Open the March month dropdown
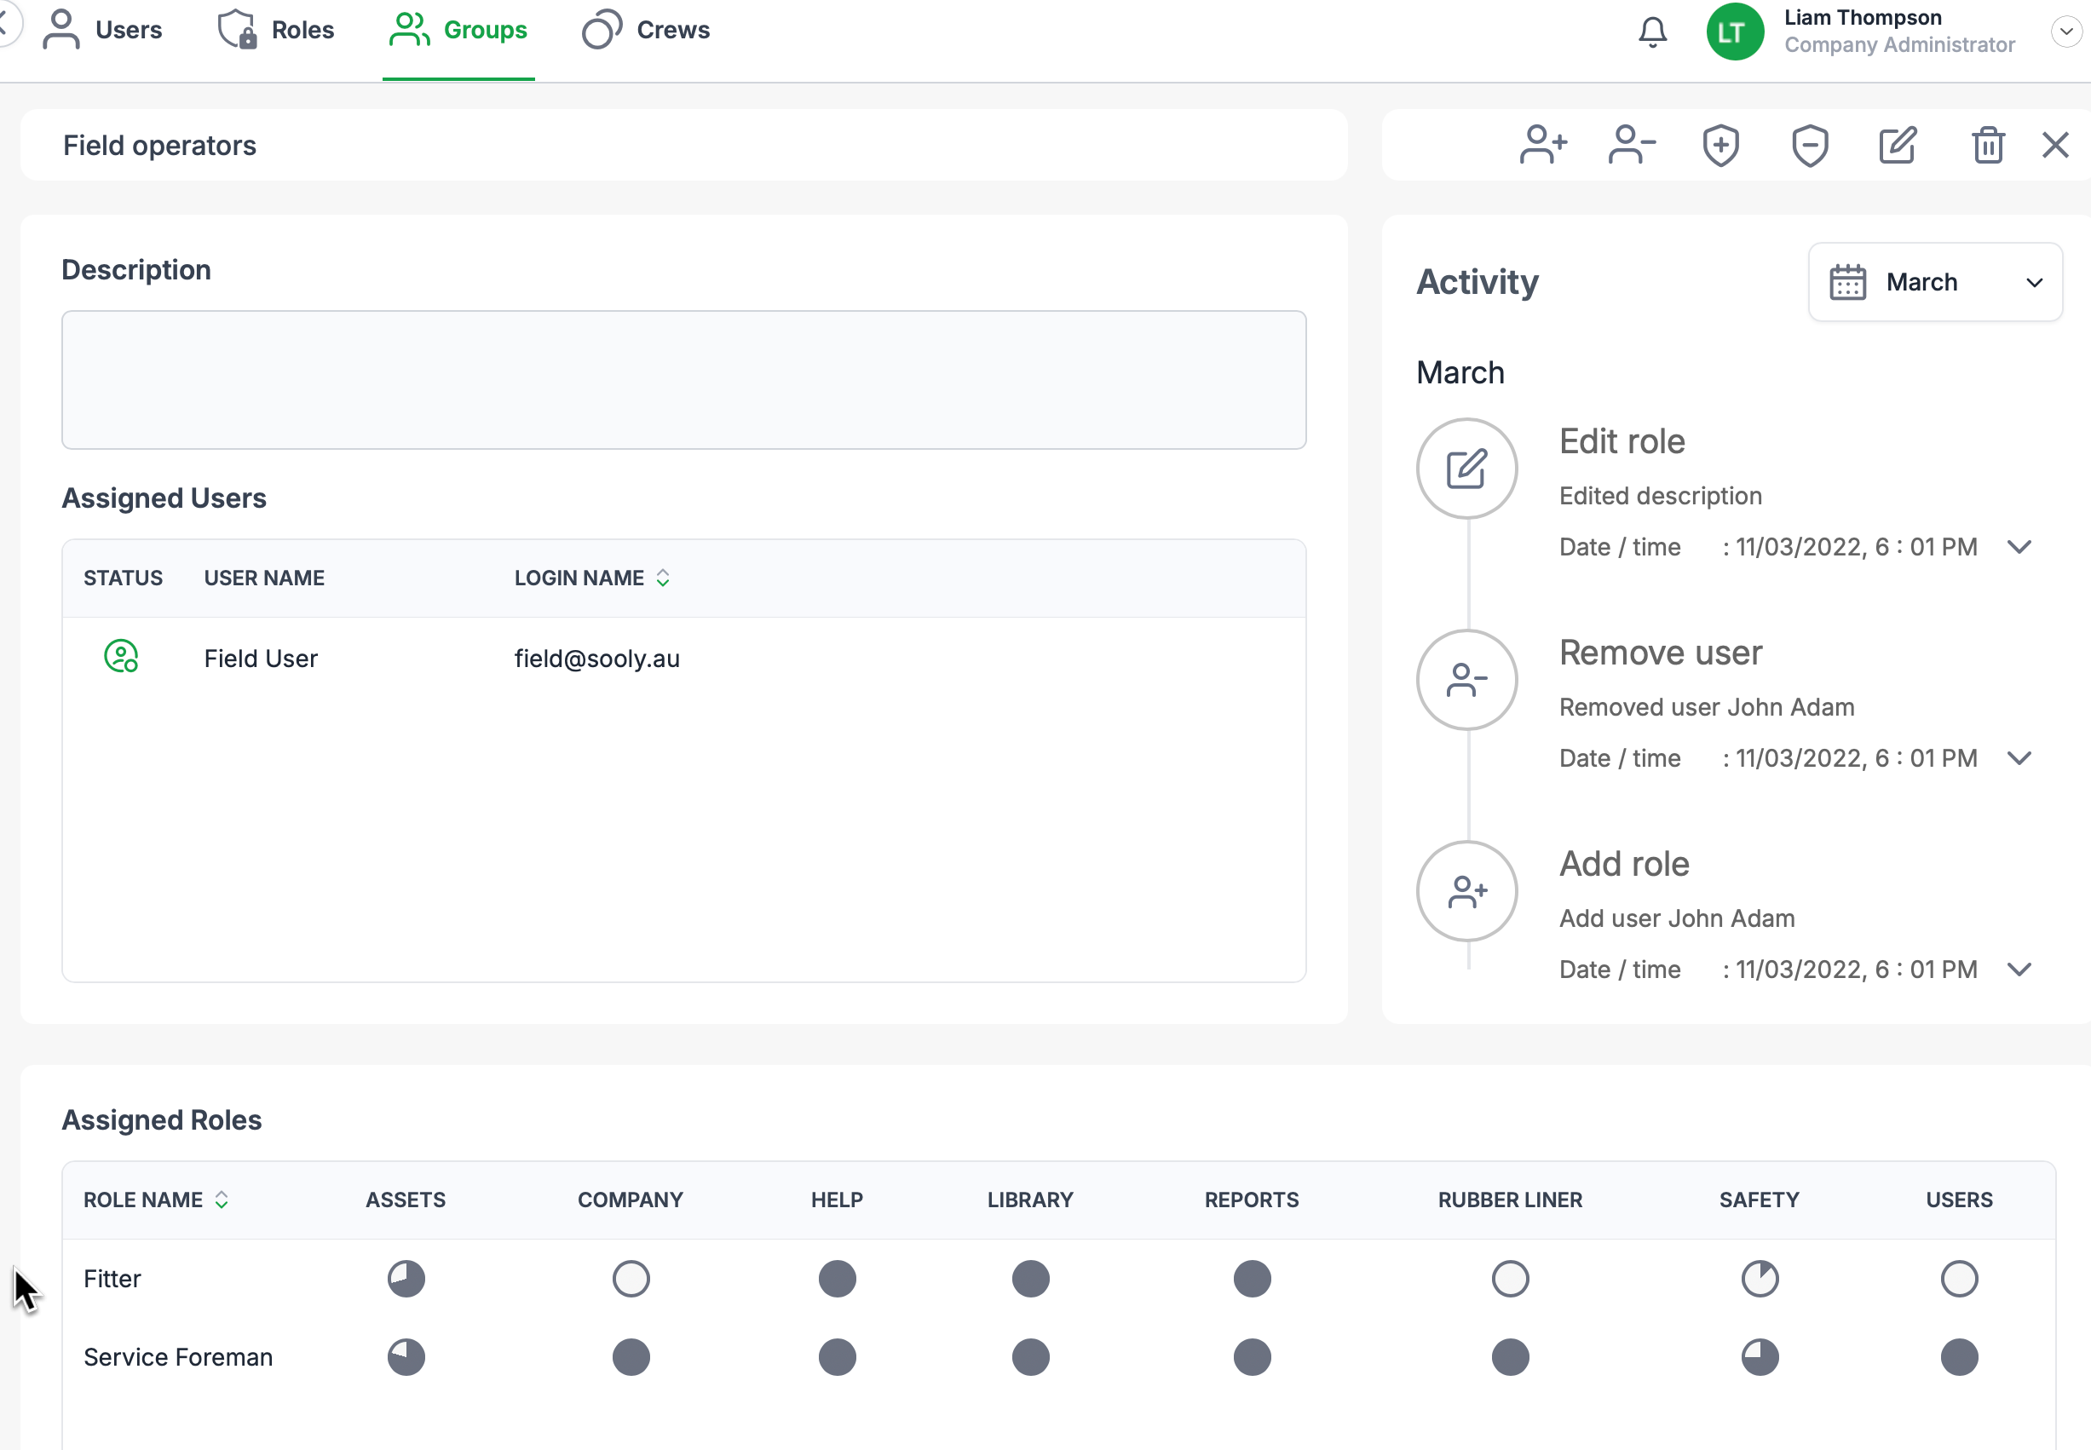 [x=1935, y=282]
